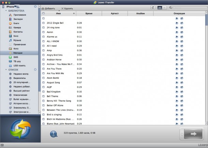208x148 pixels.
Task: Click the bottom-left status bar icon
Action: pyautogui.click(x=2, y=145)
